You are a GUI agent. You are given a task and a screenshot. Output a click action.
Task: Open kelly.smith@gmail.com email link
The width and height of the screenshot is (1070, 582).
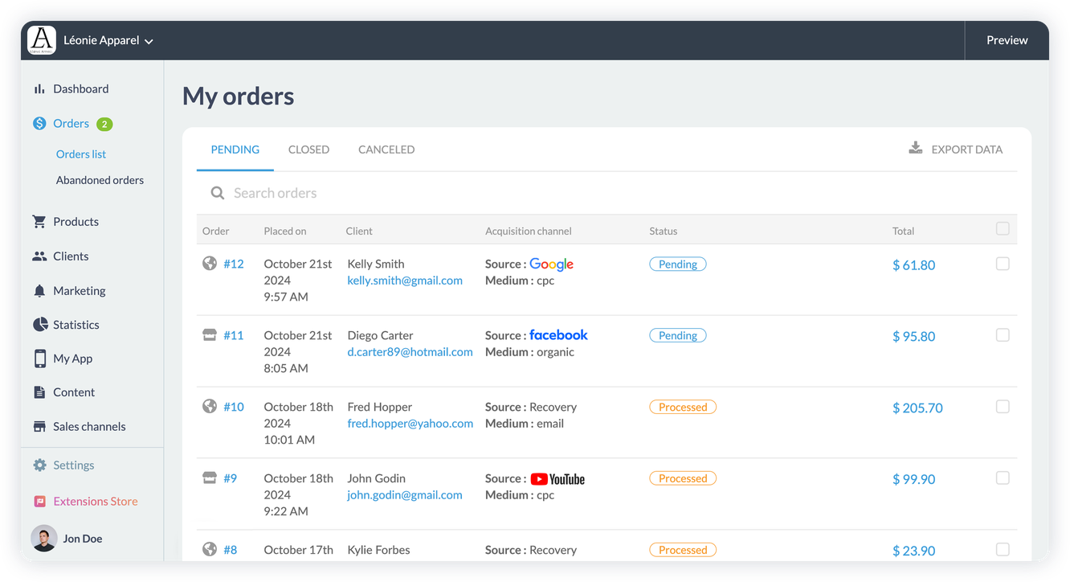click(403, 280)
